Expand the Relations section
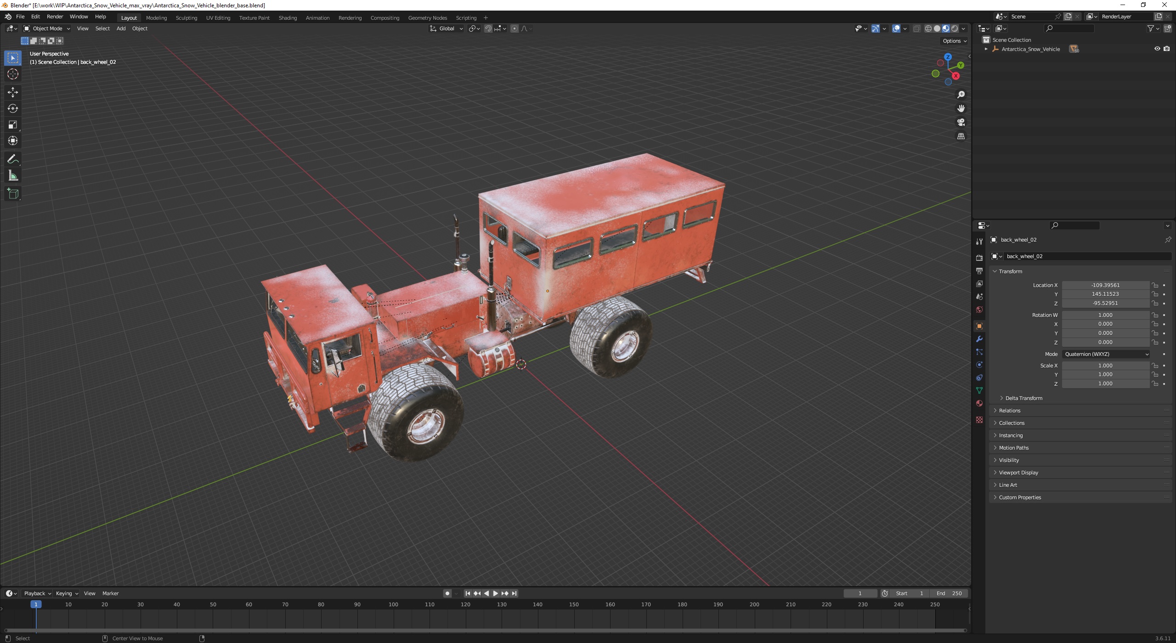 [1010, 410]
